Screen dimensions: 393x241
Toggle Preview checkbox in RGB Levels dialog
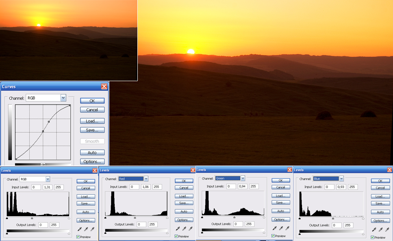78,237
